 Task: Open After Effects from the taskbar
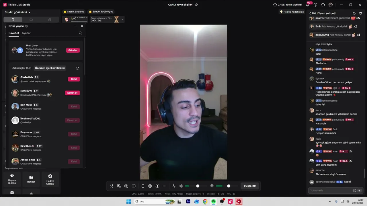point(188,201)
